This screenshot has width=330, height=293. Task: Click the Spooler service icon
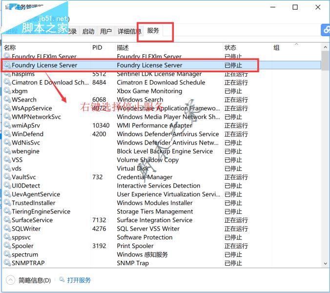[x=7, y=246]
